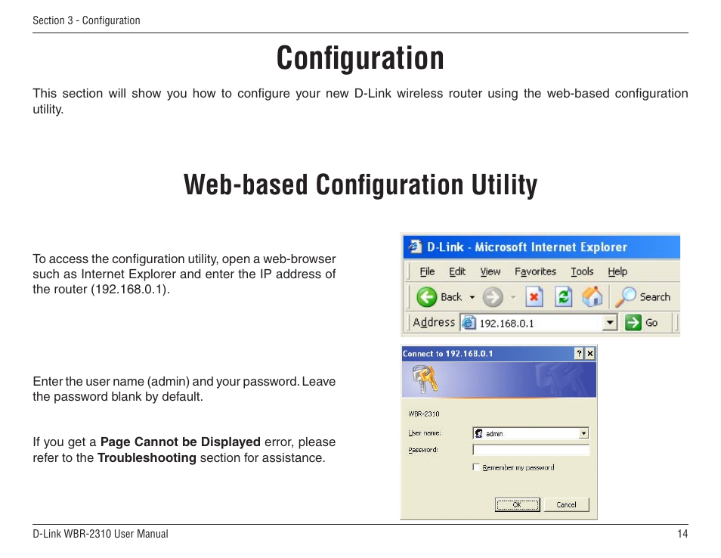This screenshot has width=721, height=558.
Task: Click the green Back arrow icon
Action: [x=426, y=296]
